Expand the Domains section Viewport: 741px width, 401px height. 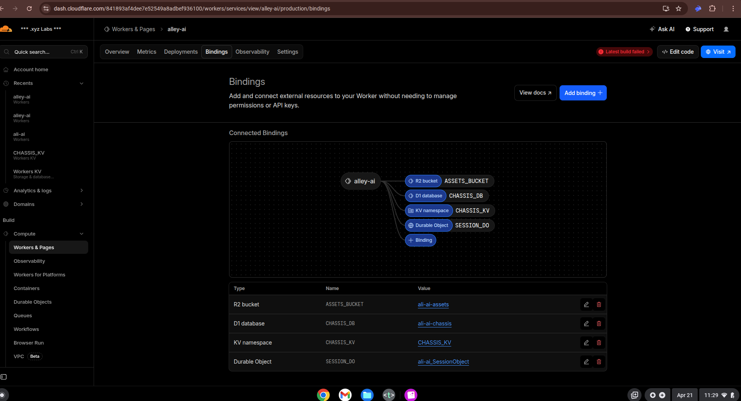[x=82, y=204]
